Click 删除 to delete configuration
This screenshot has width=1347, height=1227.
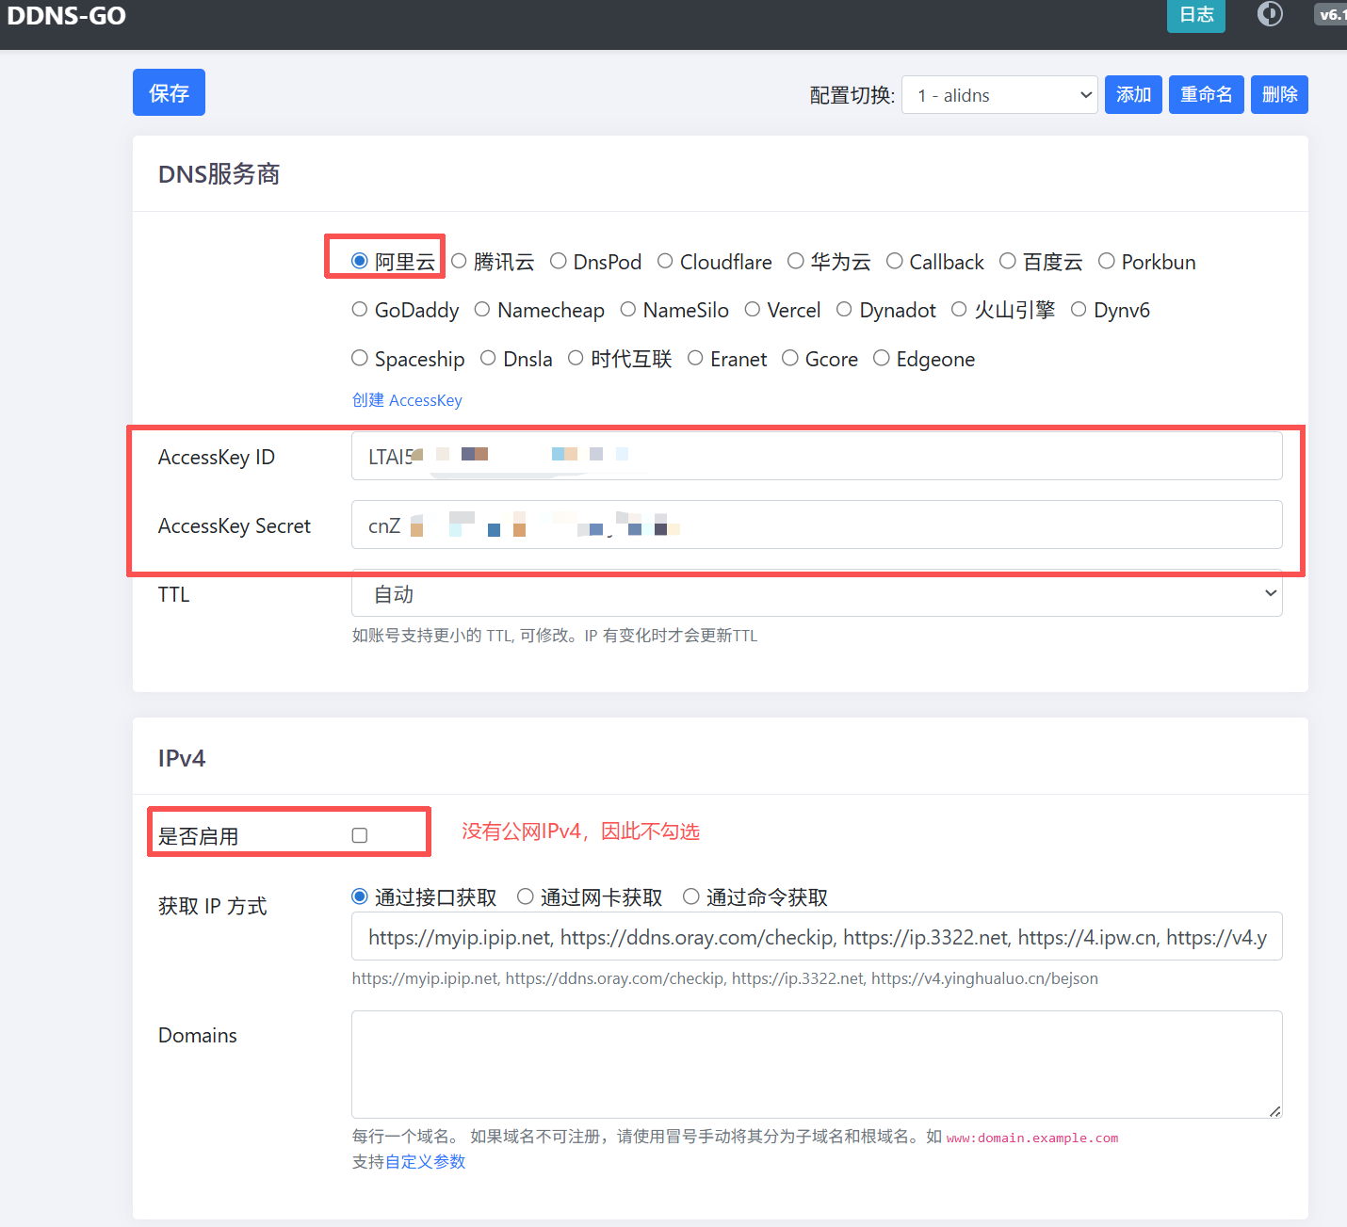pyautogui.click(x=1279, y=95)
